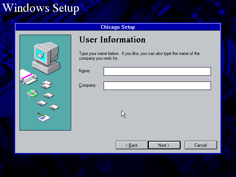236x177 pixels.
Task: Click the 'Type your name below' instruction text
Action: coord(139,56)
